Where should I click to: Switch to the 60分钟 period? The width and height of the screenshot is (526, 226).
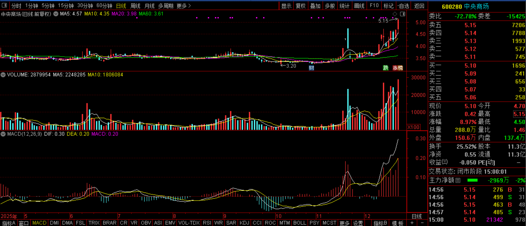coord(104,6)
